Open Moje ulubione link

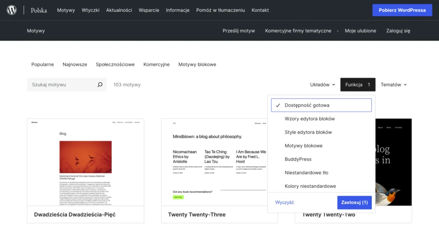[x=360, y=31]
